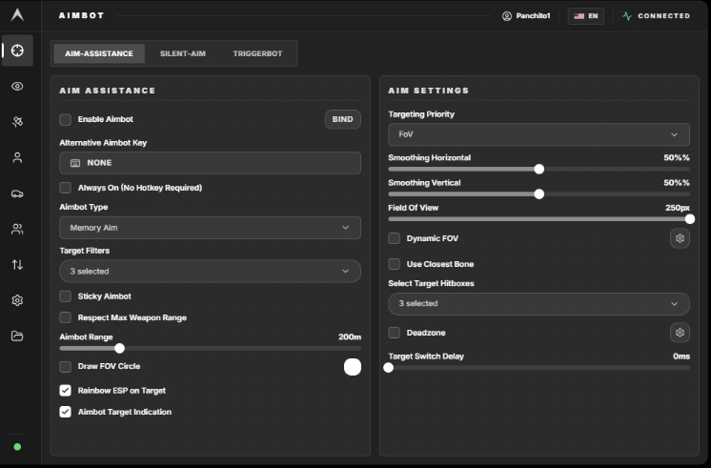711x468 pixels.
Task: Open the TRIGGERBOT tab
Action: point(257,53)
